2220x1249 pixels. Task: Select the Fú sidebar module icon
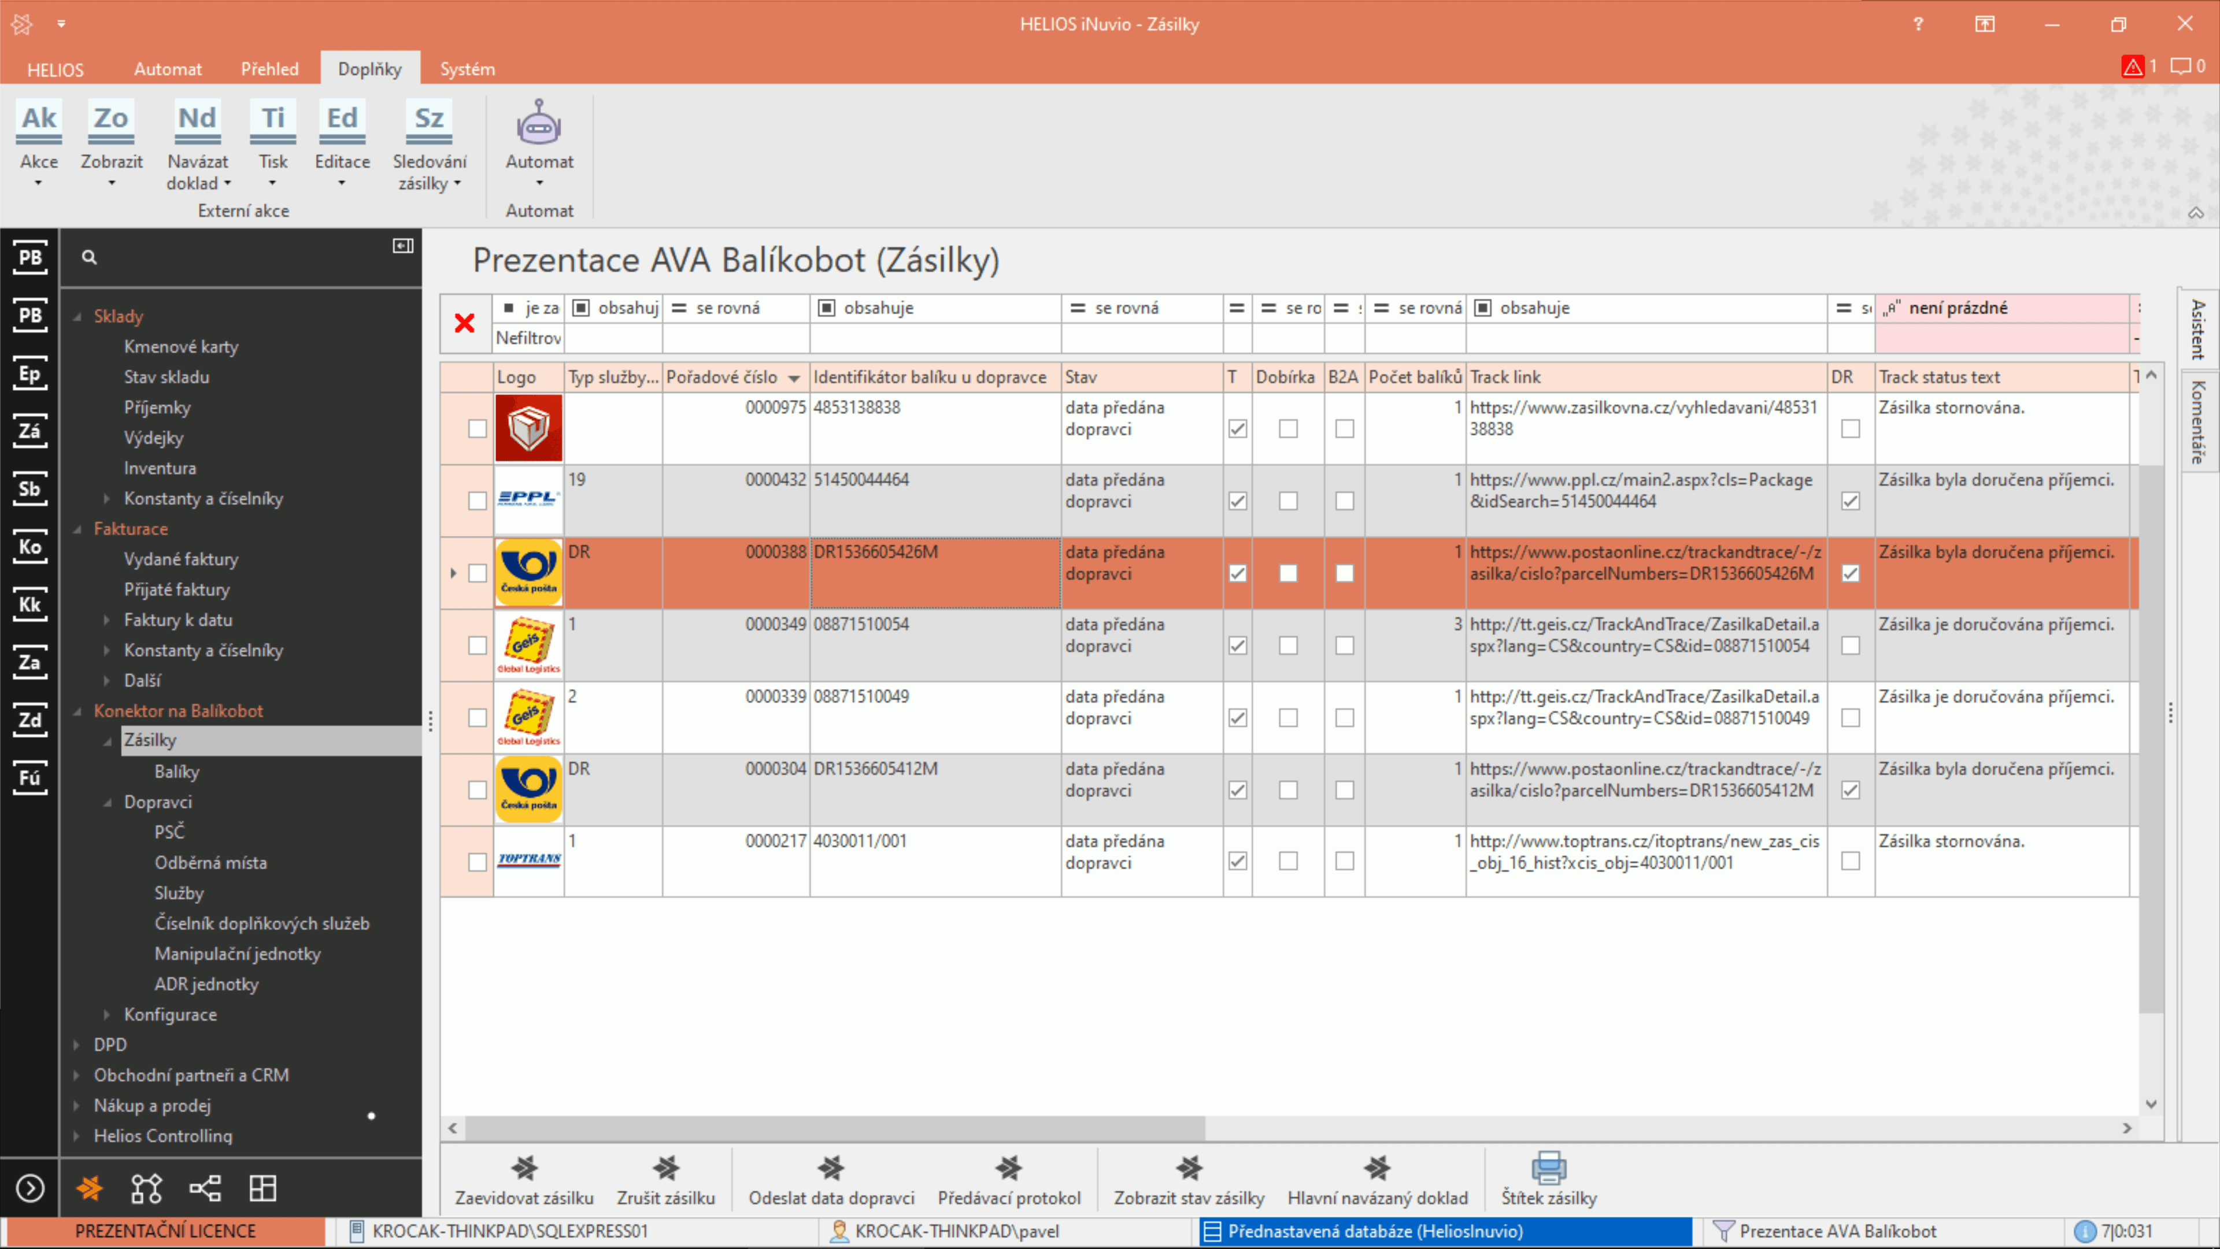point(30,778)
